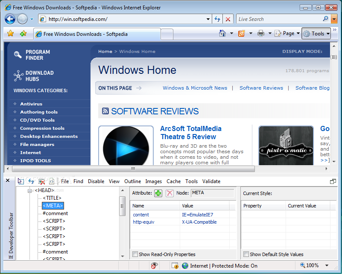This screenshot has height=274, width=342.
Task: Click the RSS feeds icon
Action: pyautogui.click(x=242, y=33)
